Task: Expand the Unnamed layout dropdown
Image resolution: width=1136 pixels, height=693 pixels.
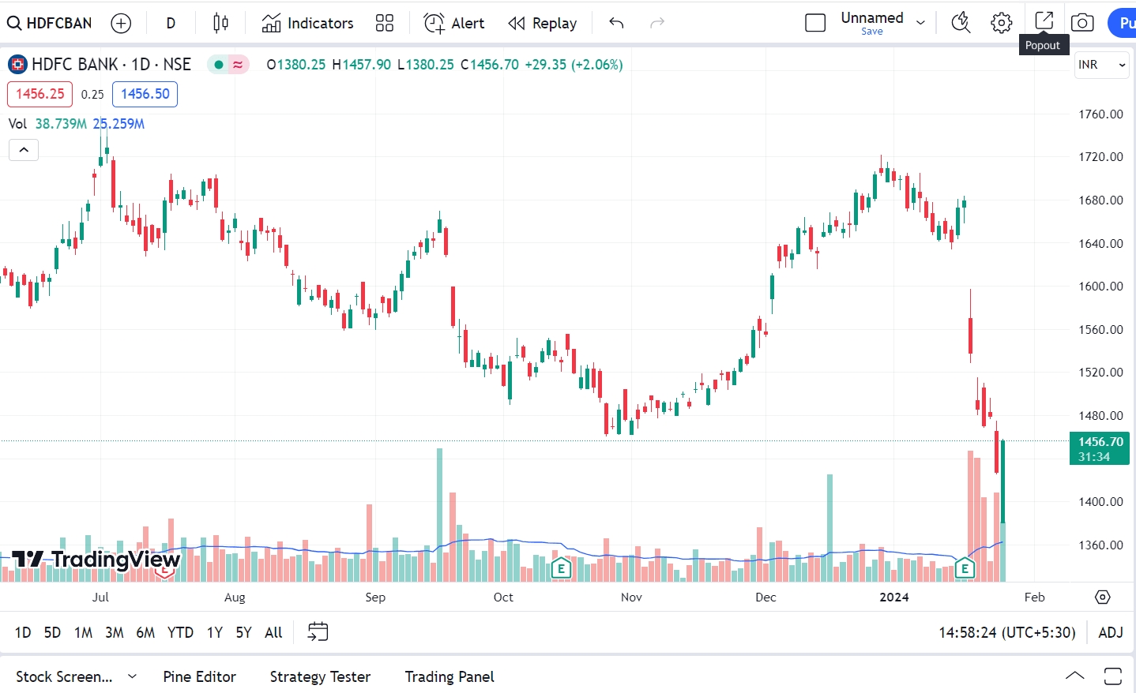Action: (x=920, y=23)
